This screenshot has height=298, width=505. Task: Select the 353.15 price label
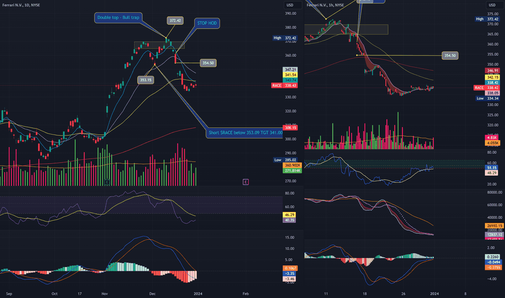(146, 80)
